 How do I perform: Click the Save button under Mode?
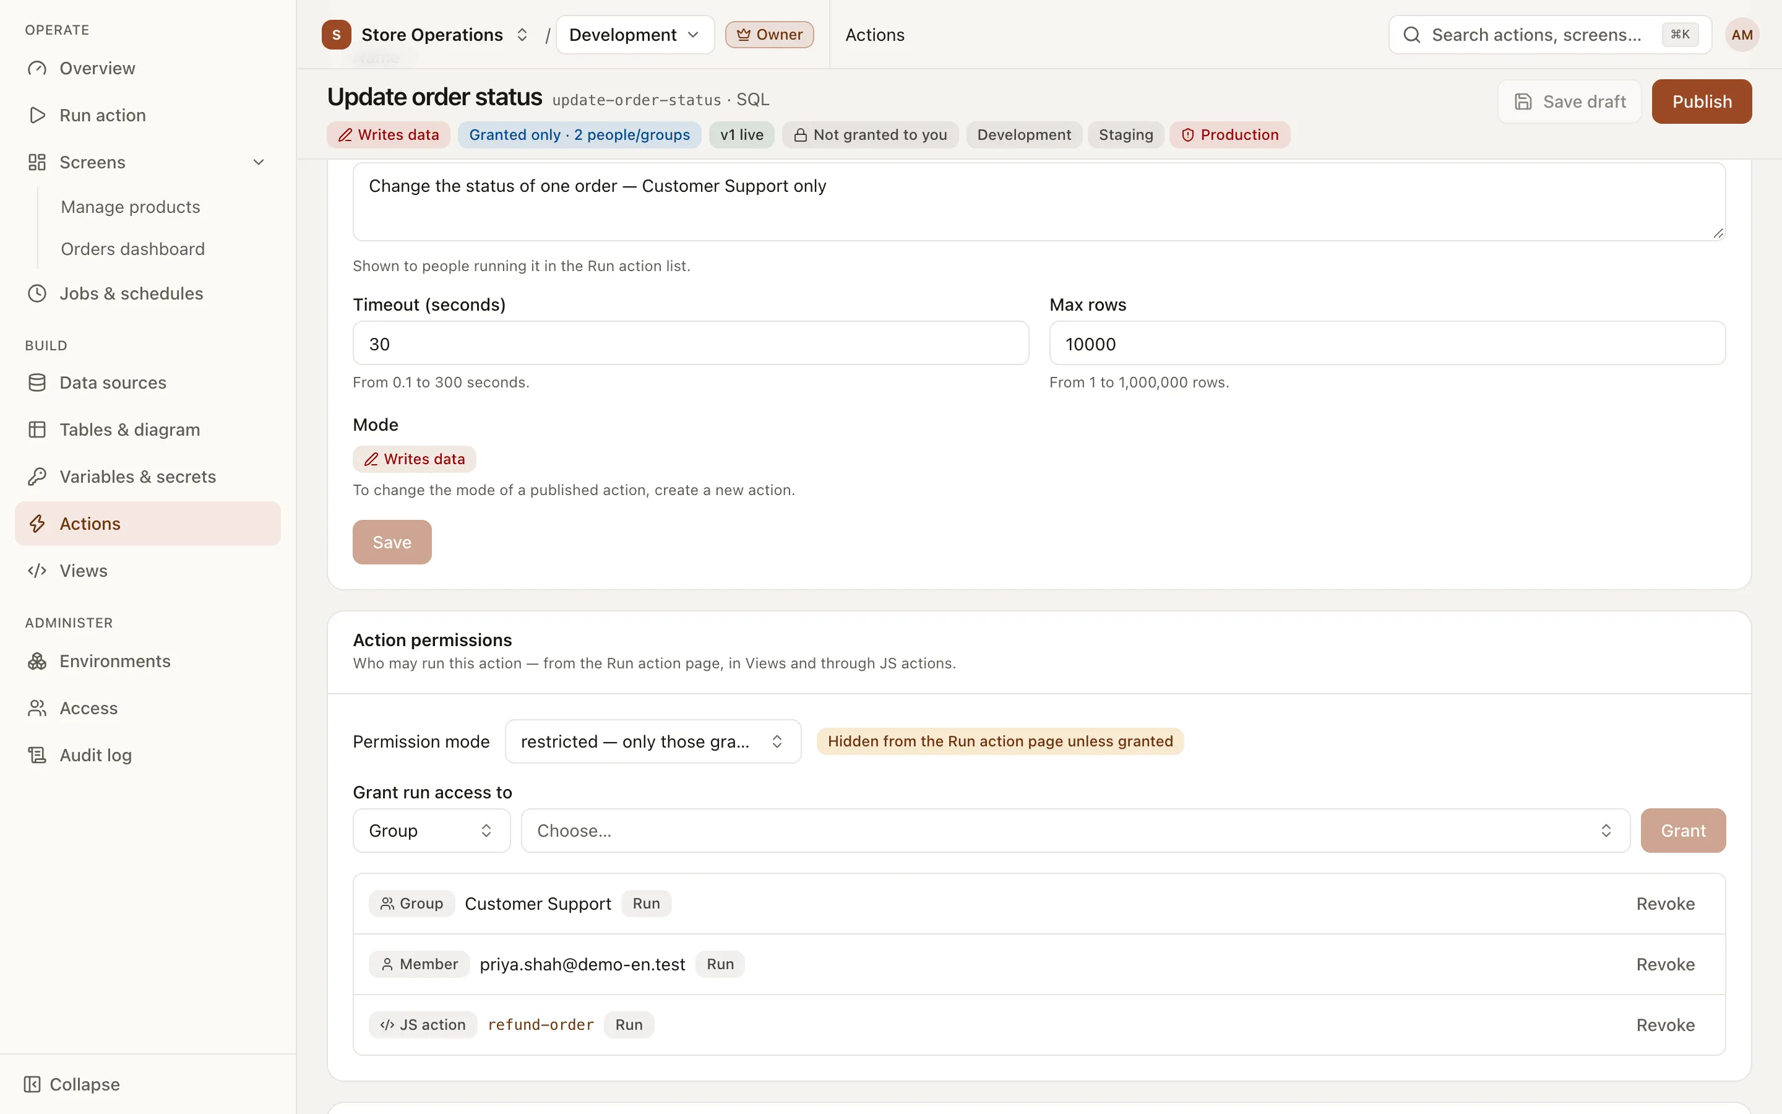click(x=392, y=542)
